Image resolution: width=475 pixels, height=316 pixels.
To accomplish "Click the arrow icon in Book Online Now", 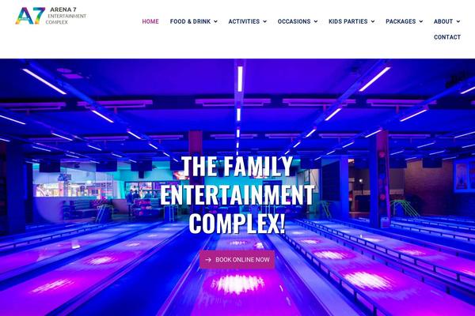I will 208,260.
